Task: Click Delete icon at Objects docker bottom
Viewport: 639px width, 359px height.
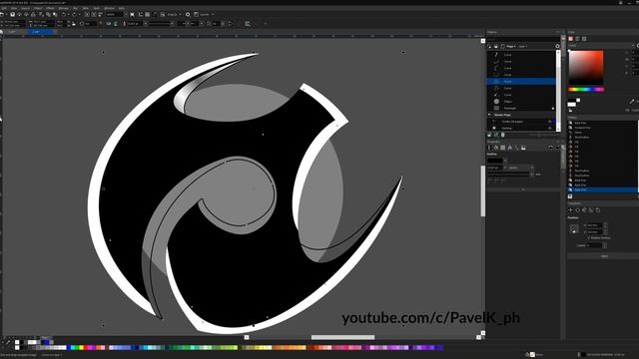Action: tap(503, 135)
